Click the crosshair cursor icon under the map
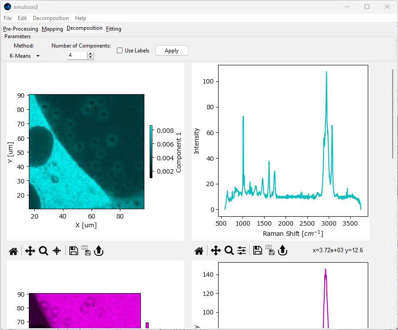The width and height of the screenshot is (398, 330). pyautogui.click(x=57, y=251)
